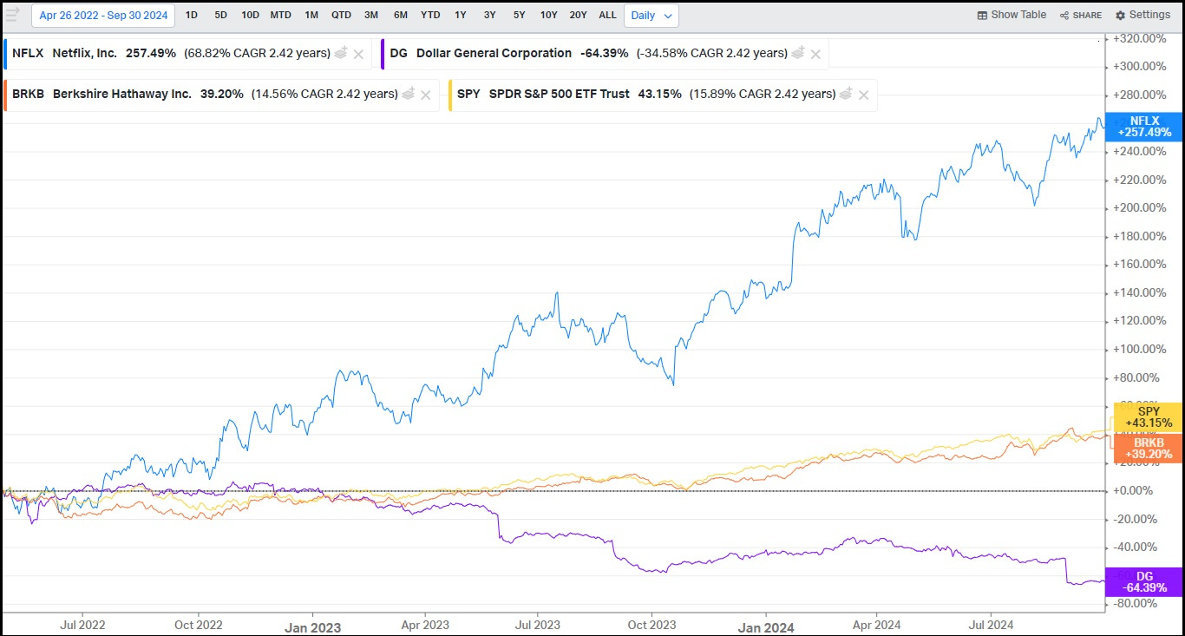Remove DG Dollar General from the chart
1185x636 pixels.
coord(815,54)
